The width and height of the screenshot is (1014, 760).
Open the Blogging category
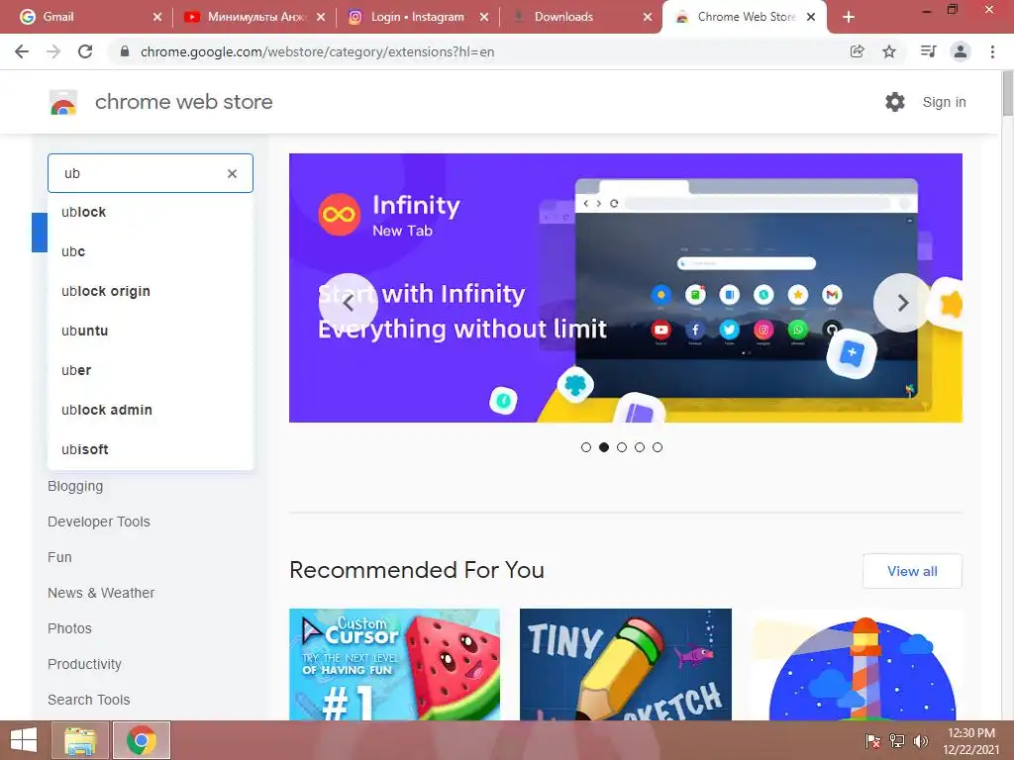(x=75, y=486)
